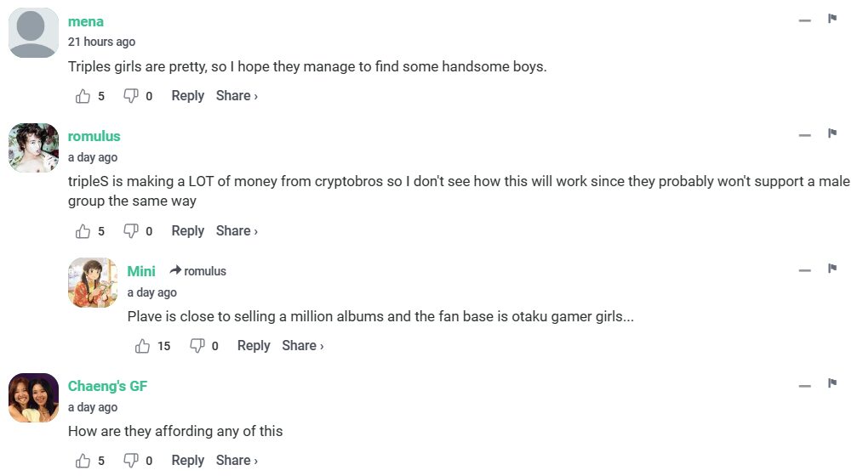The height and width of the screenshot is (476, 863).
Task: Click Mini's anime avatar thumbnail
Action: 93,282
